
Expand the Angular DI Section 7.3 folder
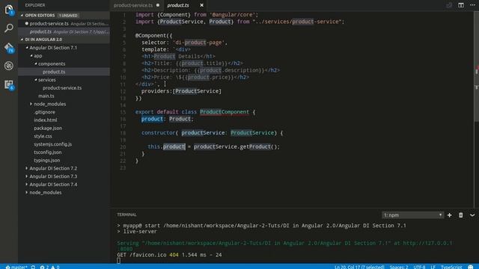tap(27, 176)
